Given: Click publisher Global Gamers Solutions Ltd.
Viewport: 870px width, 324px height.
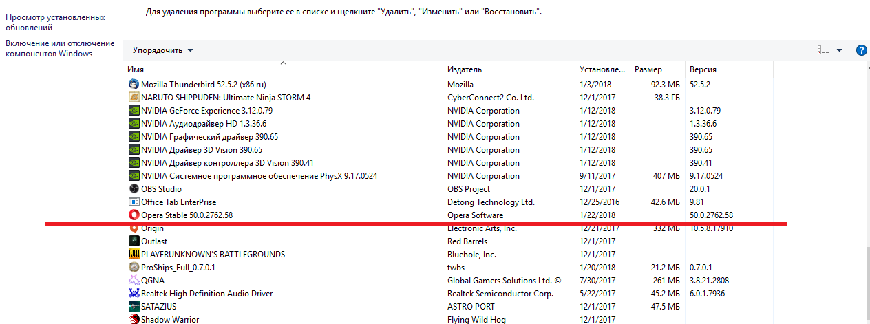Looking at the screenshot, I should coord(505,280).
